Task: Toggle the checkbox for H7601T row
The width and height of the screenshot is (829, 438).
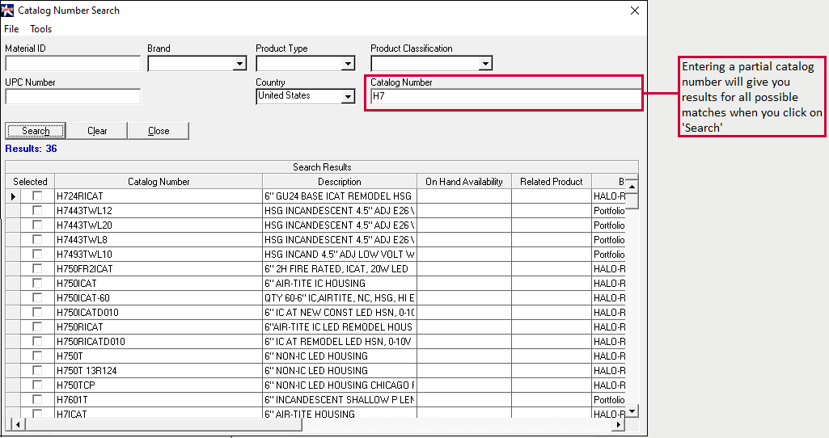Action: tap(37, 400)
